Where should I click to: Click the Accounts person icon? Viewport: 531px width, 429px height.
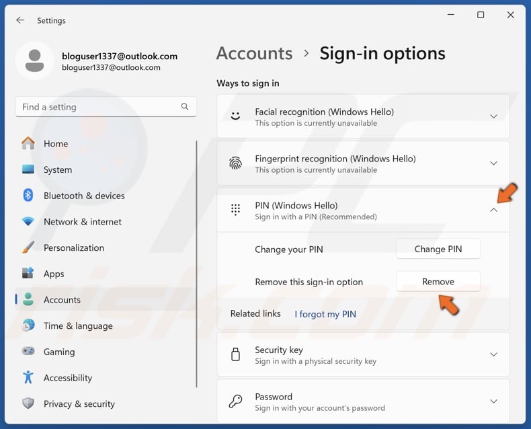pyautogui.click(x=28, y=299)
